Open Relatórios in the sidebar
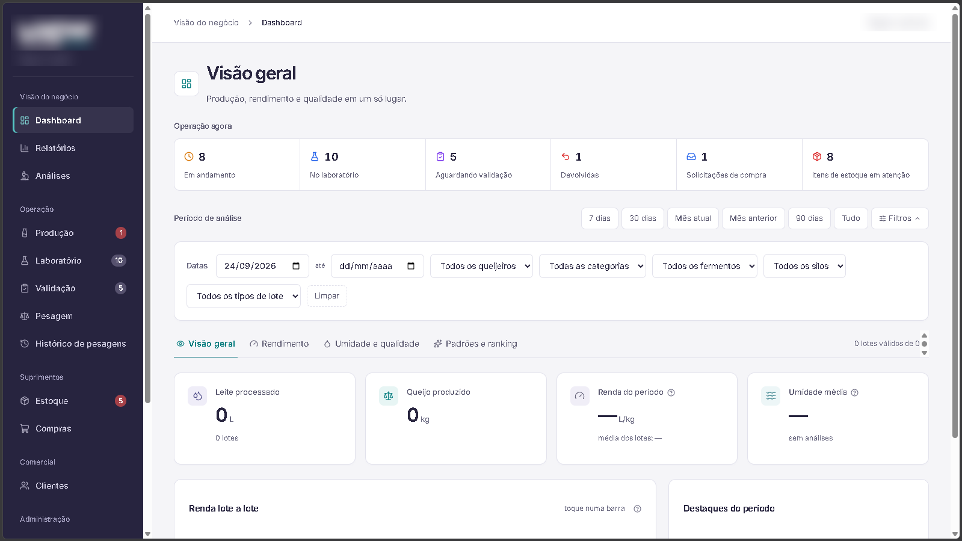 (73, 148)
